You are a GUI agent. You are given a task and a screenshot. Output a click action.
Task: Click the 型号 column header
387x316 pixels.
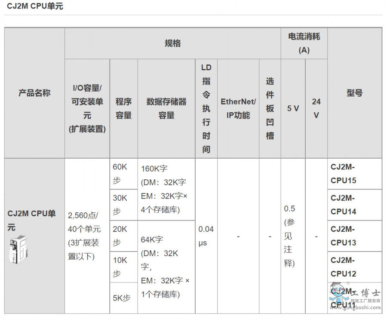354,93
